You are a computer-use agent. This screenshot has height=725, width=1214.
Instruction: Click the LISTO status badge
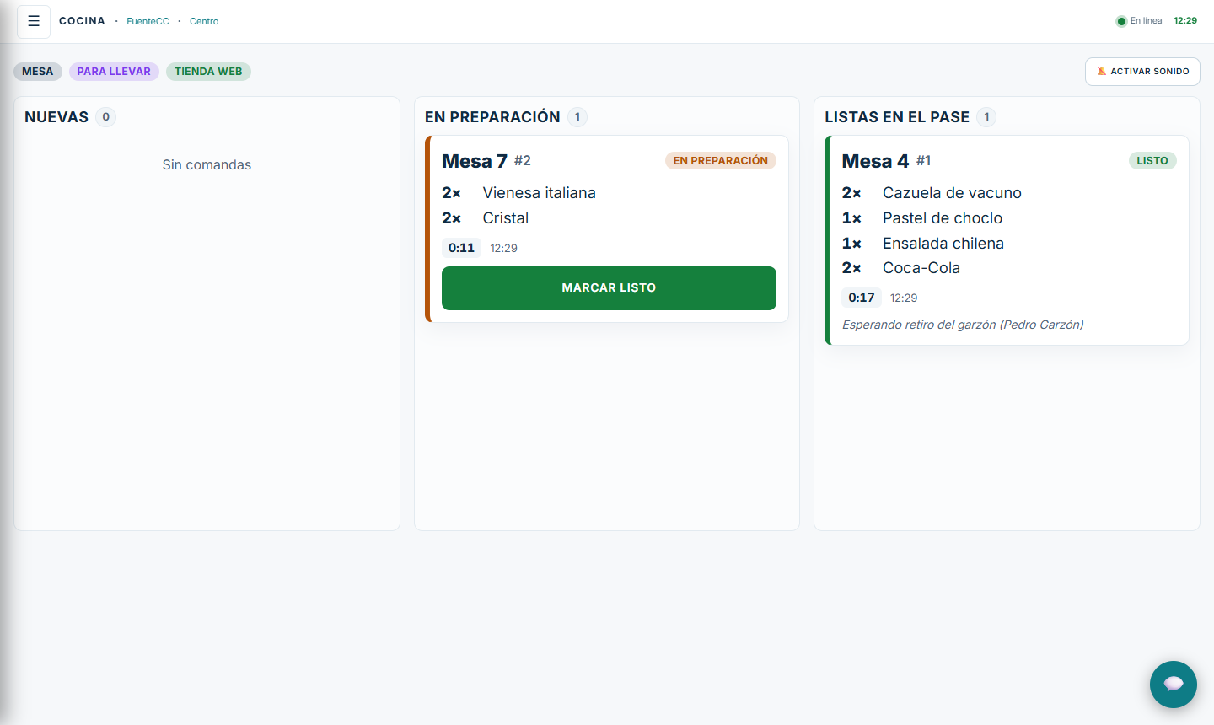[x=1152, y=161]
